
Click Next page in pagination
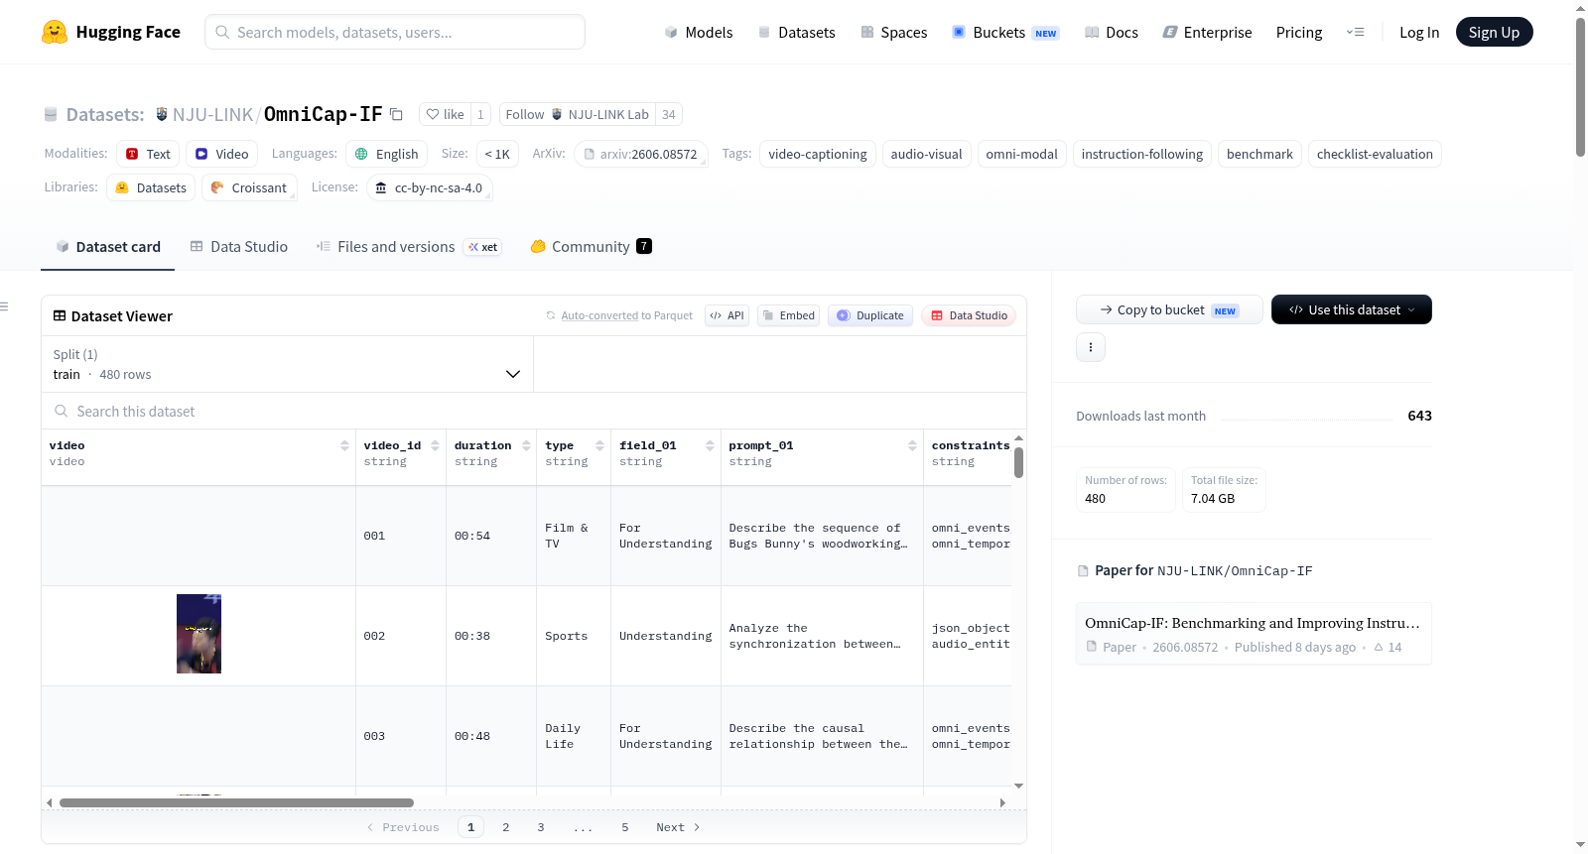pyautogui.click(x=678, y=827)
